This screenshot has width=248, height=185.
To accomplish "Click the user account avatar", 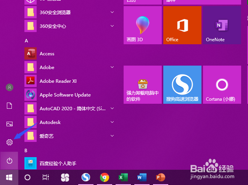I will (10, 87).
